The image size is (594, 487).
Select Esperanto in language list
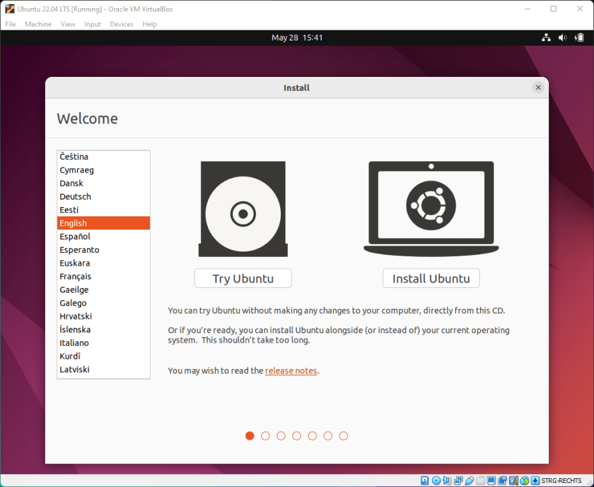103,250
